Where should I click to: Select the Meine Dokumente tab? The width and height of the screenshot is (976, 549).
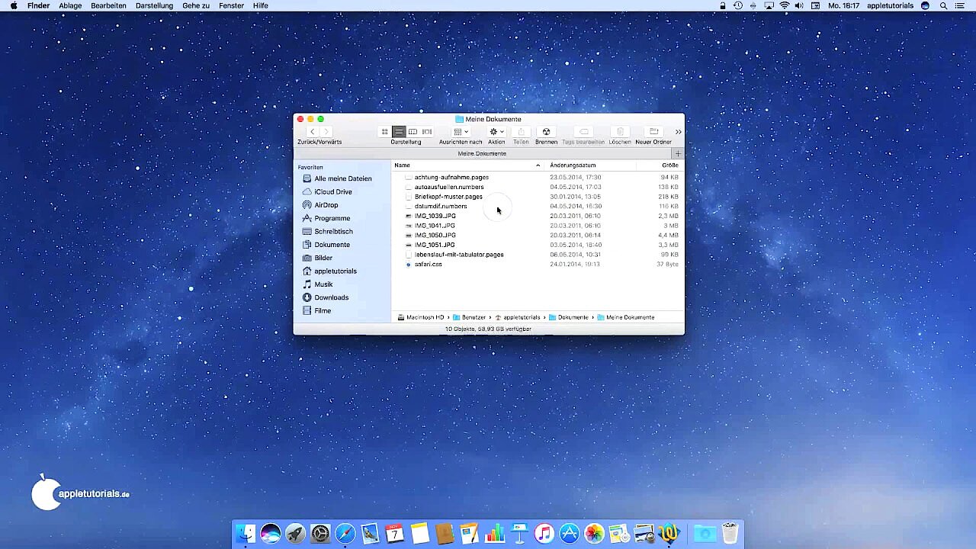[482, 153]
